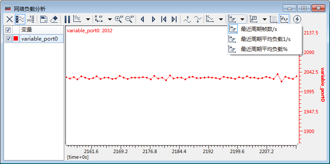Expand dropdown arrow next to axis-scaling icon

(110, 19)
